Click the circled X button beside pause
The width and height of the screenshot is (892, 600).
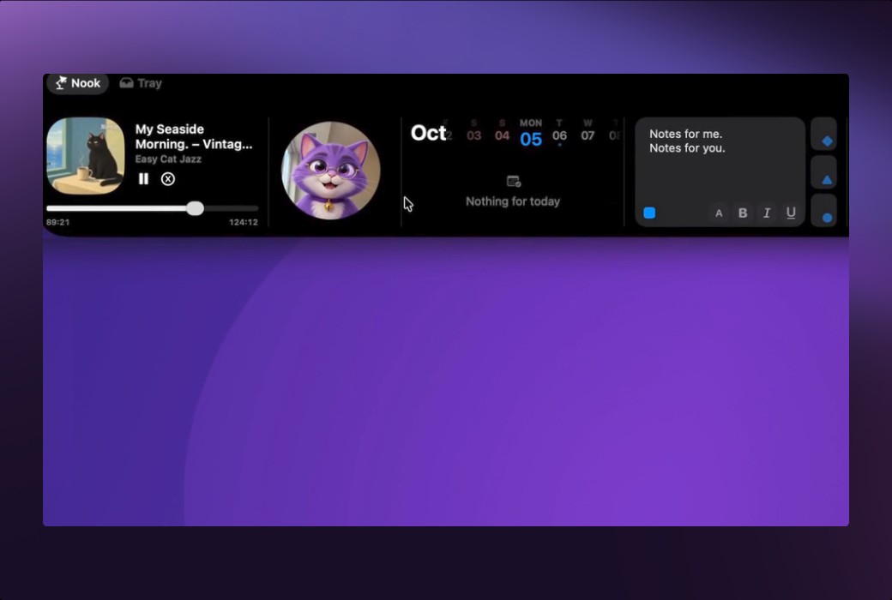coord(168,179)
